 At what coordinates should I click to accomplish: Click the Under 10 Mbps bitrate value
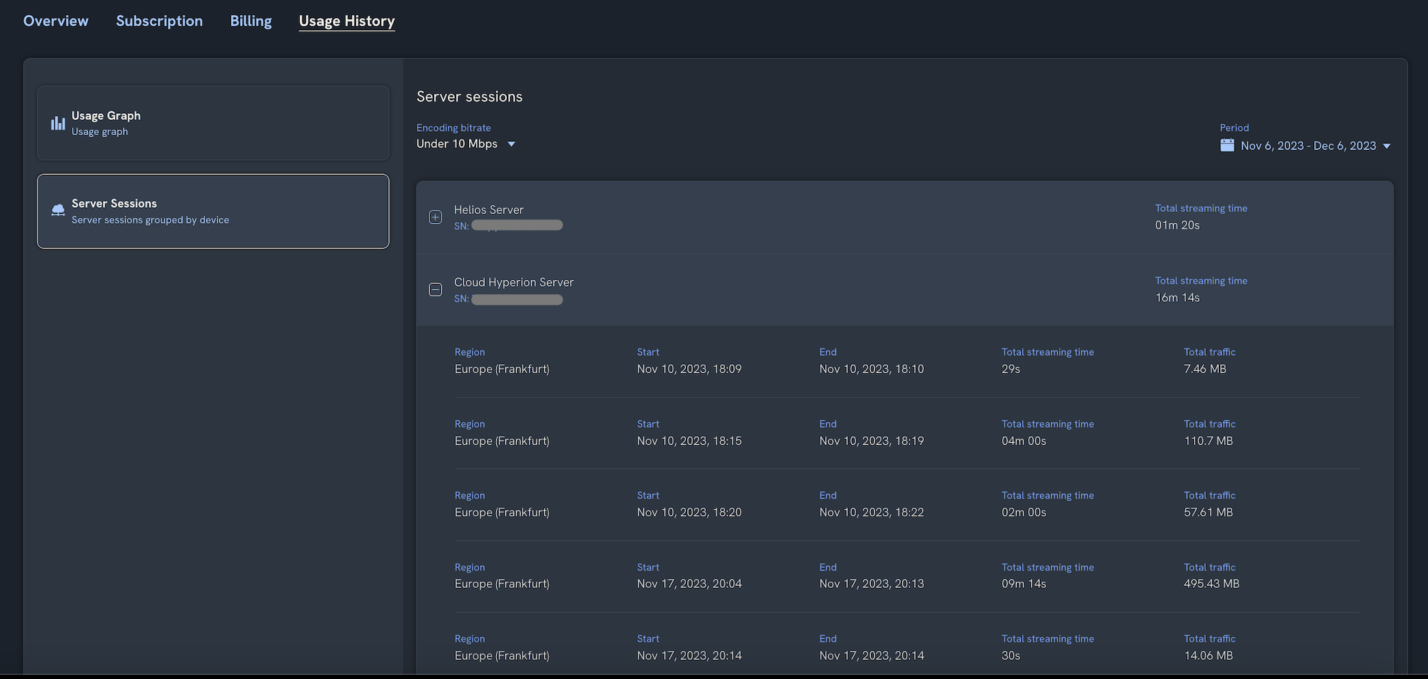click(x=457, y=144)
